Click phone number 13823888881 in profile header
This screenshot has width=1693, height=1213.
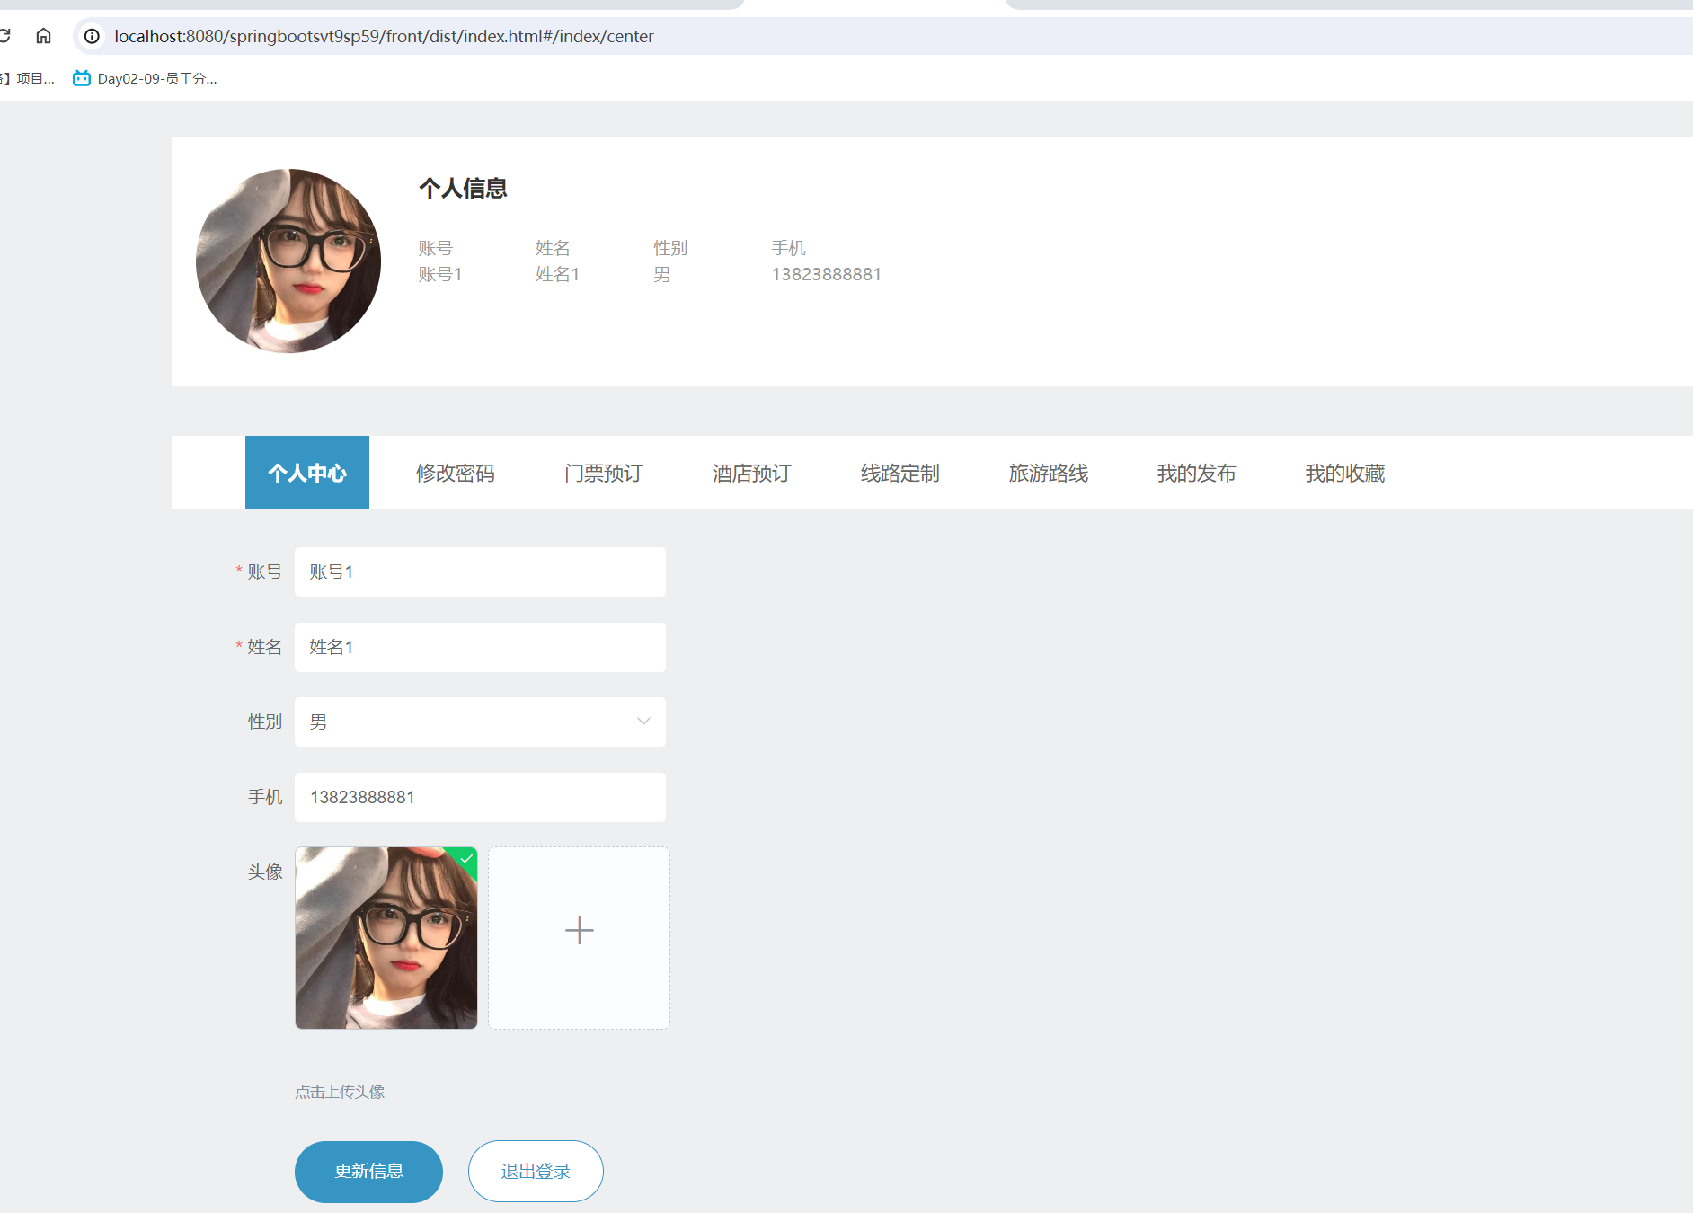826,274
